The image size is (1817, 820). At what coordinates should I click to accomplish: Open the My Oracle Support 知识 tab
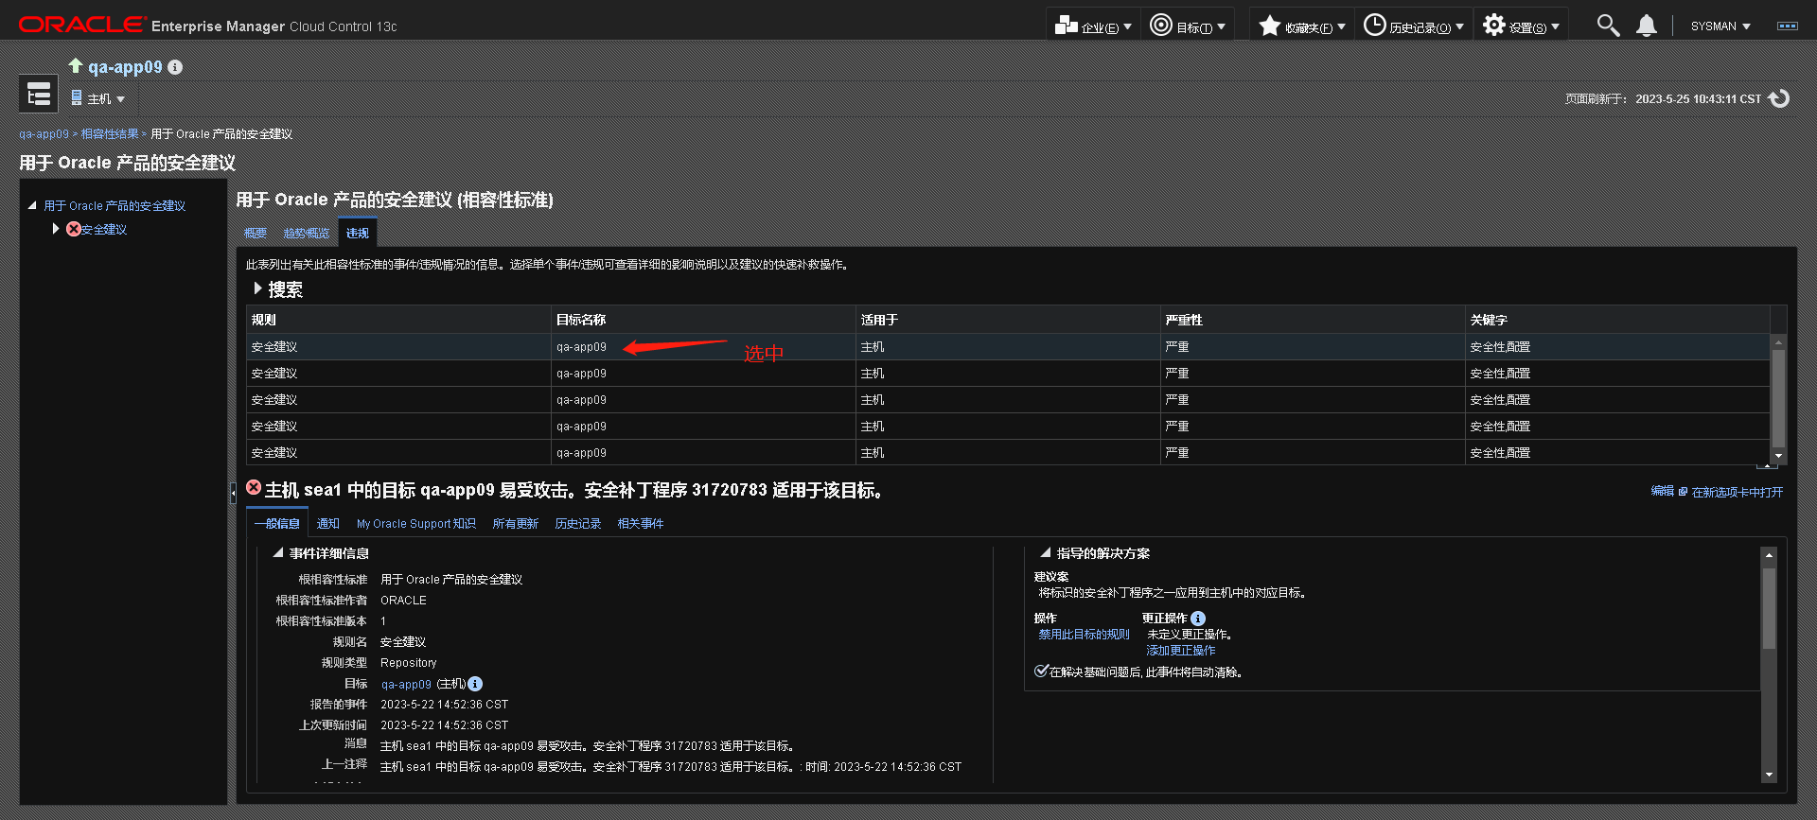416,523
